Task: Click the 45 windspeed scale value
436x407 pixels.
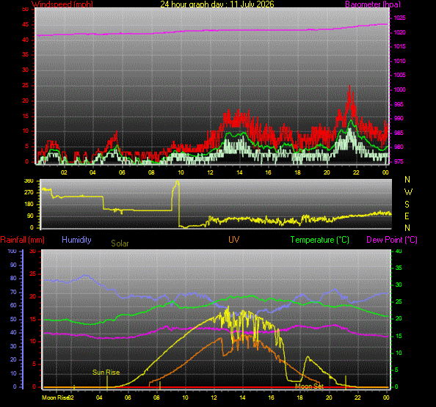Action: pos(26,25)
